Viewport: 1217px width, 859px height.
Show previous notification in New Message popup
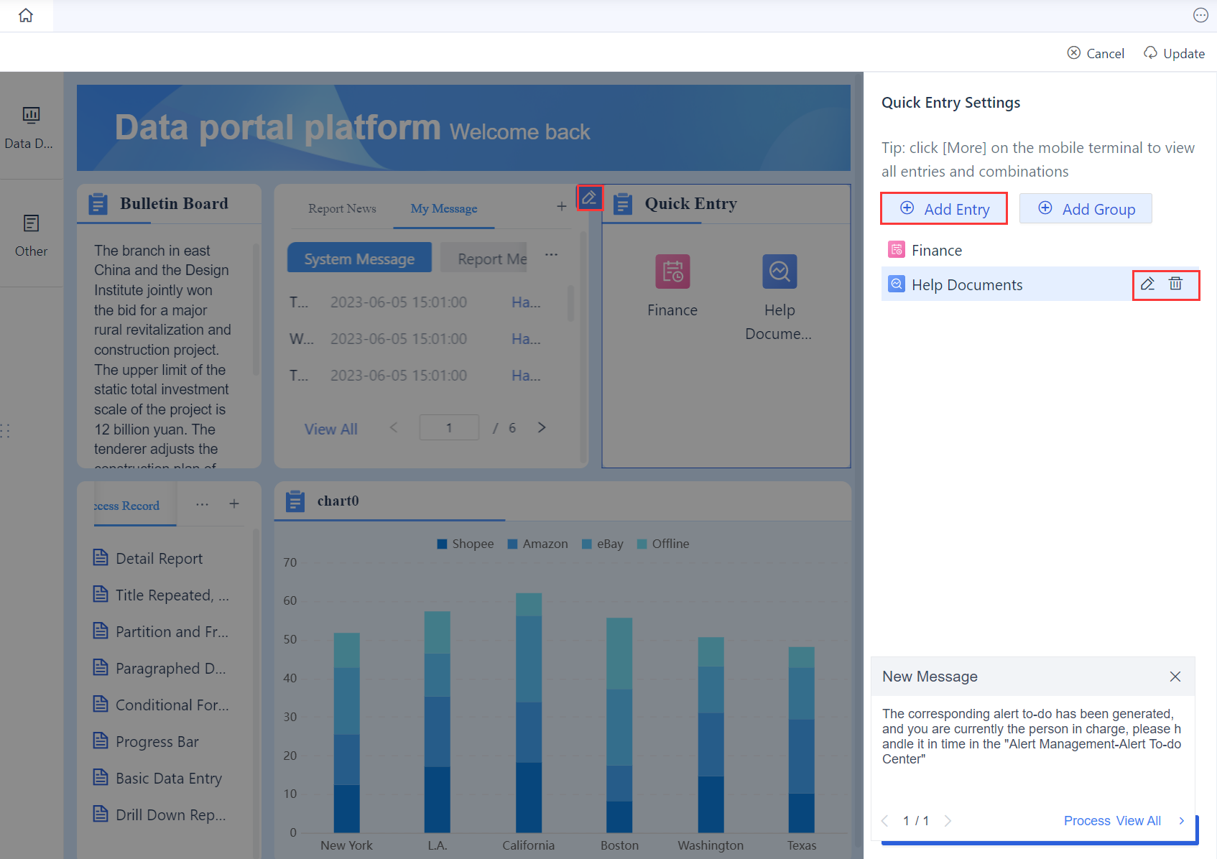[x=885, y=821]
